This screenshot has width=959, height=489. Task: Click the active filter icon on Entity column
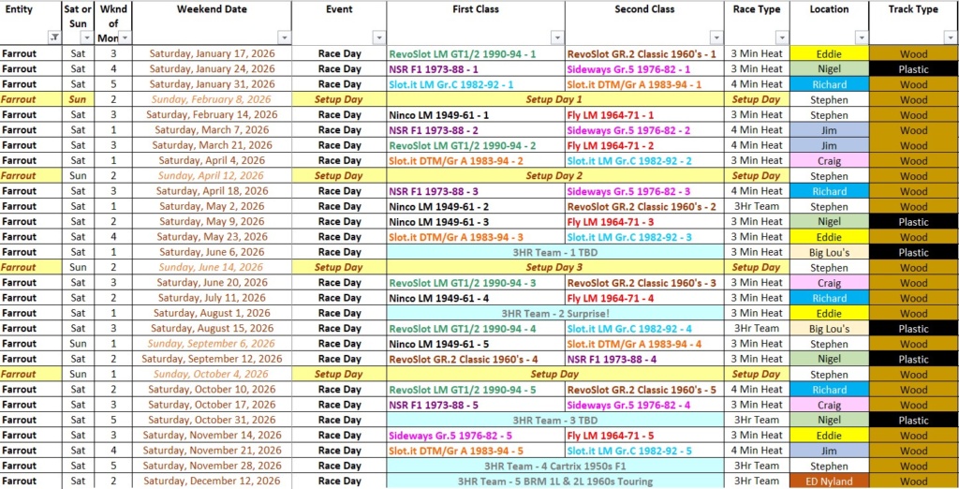click(x=53, y=38)
